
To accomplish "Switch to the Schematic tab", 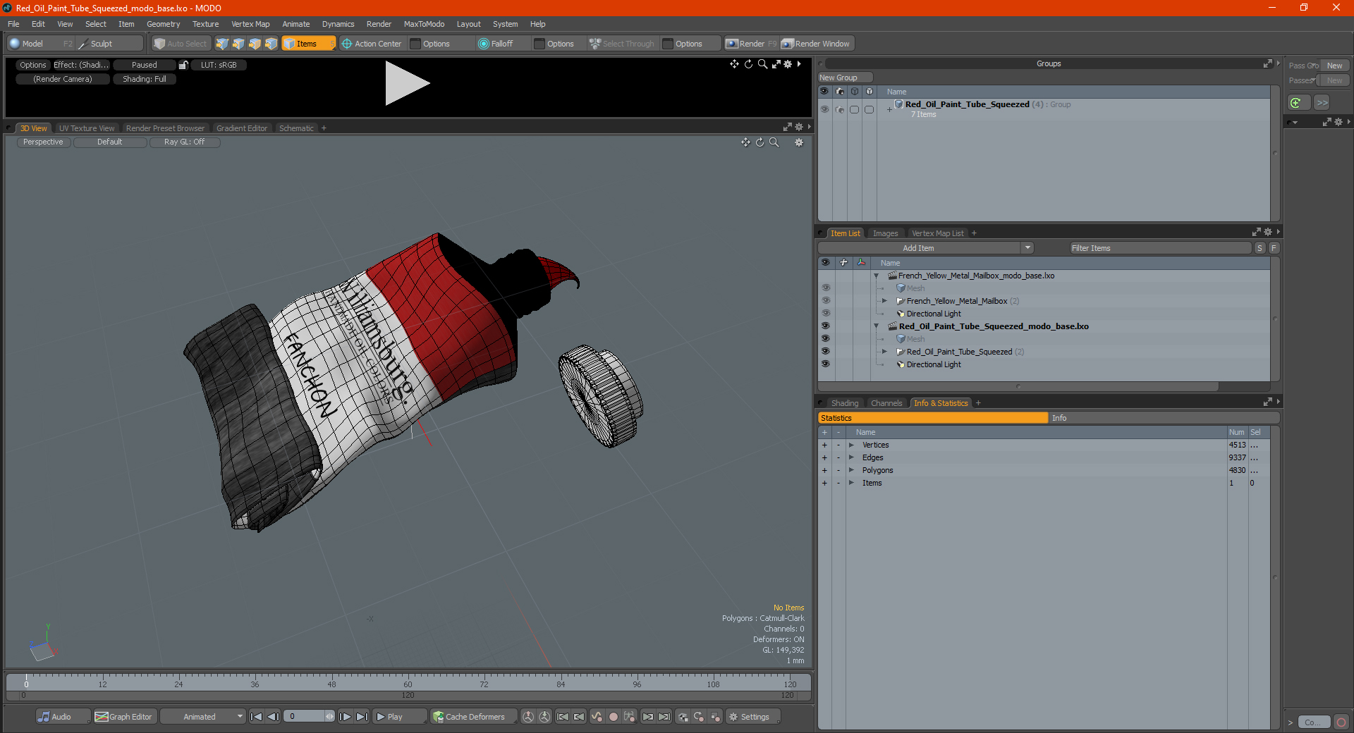I will coord(296,128).
